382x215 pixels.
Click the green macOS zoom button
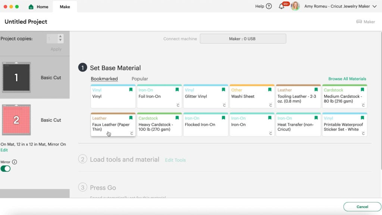(17, 7)
